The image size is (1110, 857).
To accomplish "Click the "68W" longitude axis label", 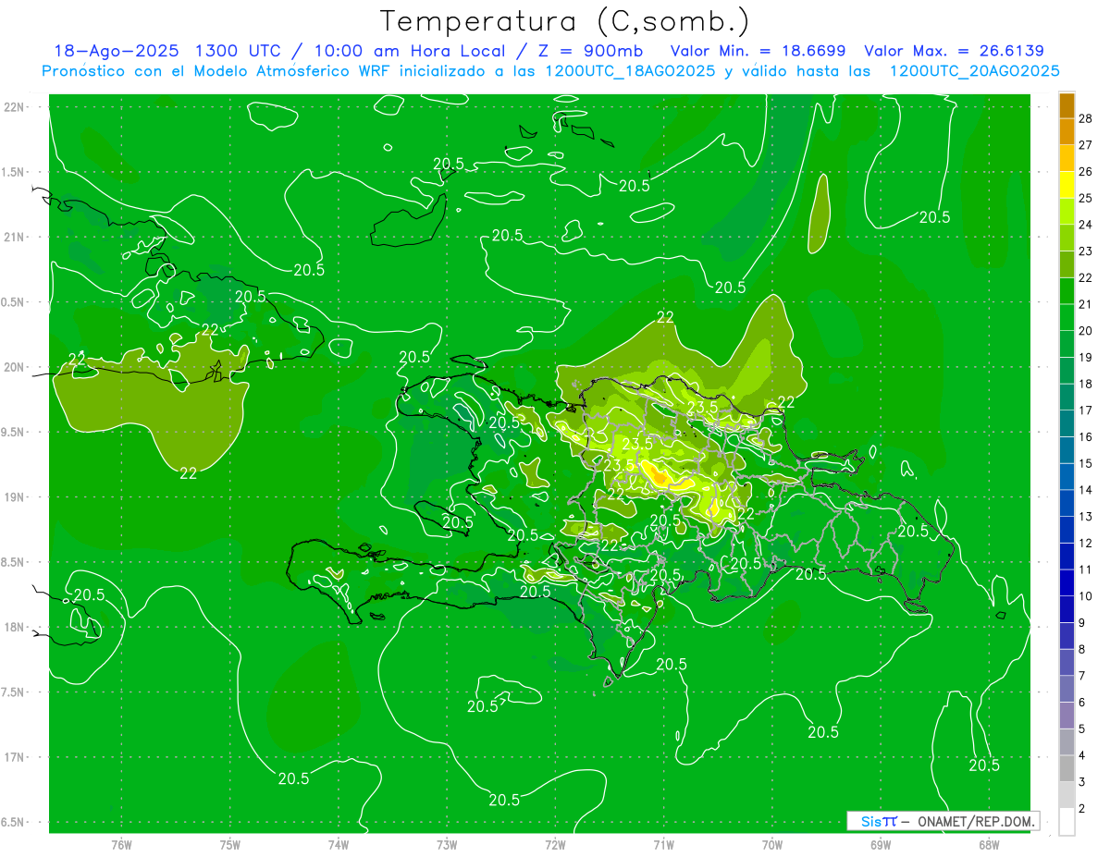I will click(989, 844).
